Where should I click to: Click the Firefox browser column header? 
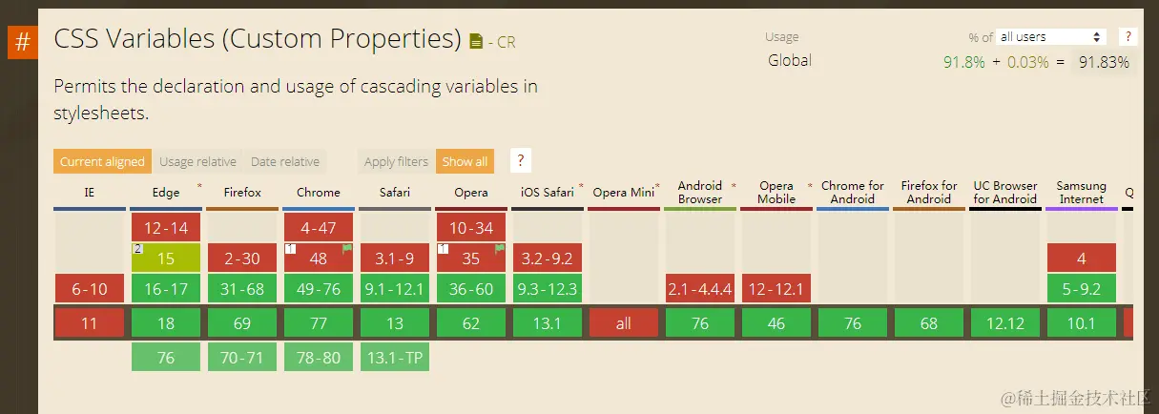[242, 192]
